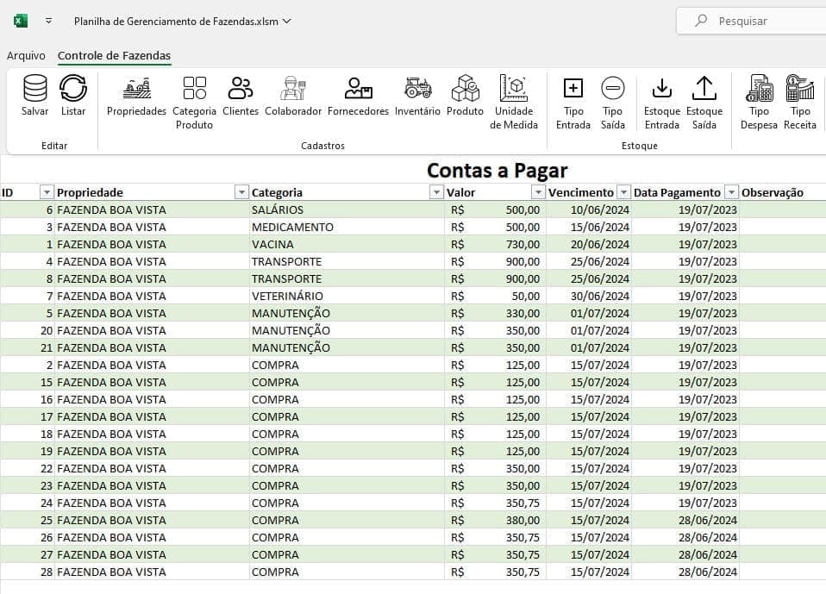
Task: Select the MEDICAMENTO category cell
Action: (x=347, y=227)
